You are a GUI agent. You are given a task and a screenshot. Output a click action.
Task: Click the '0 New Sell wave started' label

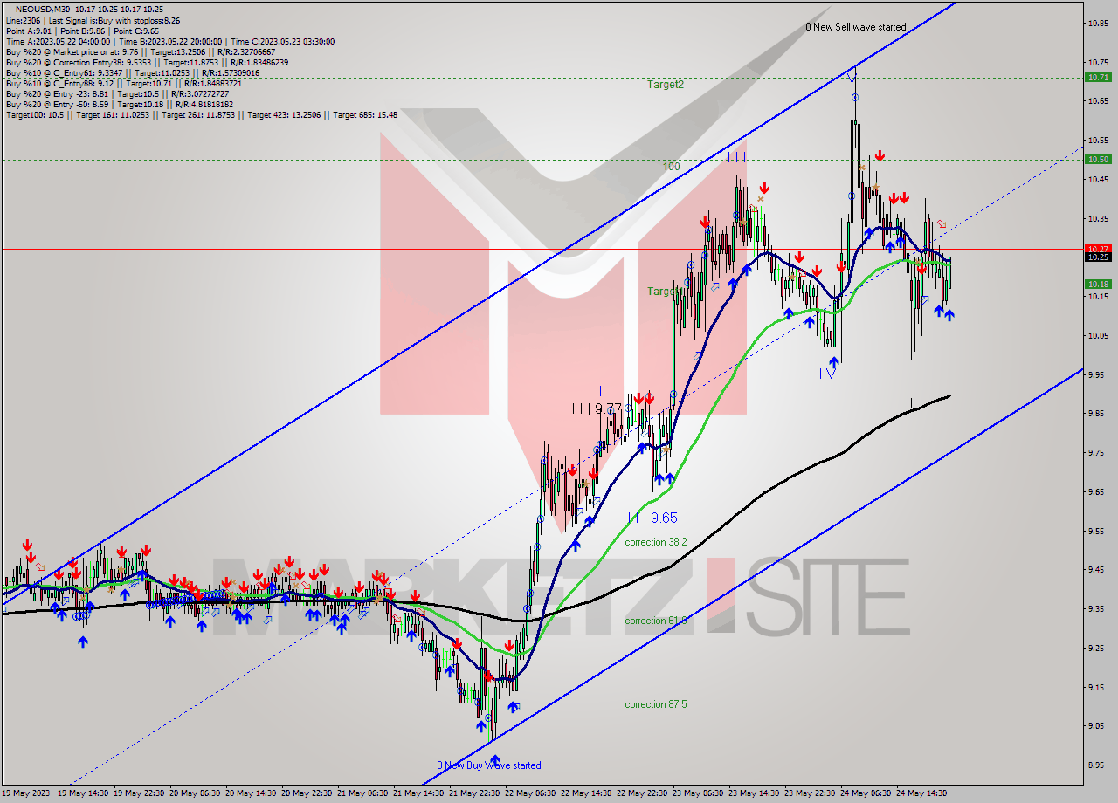855,27
